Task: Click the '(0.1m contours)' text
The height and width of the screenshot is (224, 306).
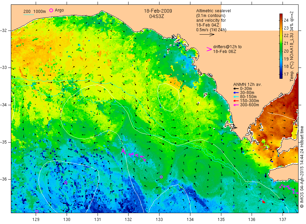Action: [211, 16]
